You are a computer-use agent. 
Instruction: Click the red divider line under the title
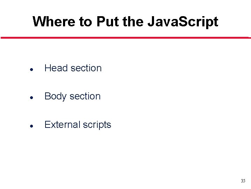click(125, 37)
